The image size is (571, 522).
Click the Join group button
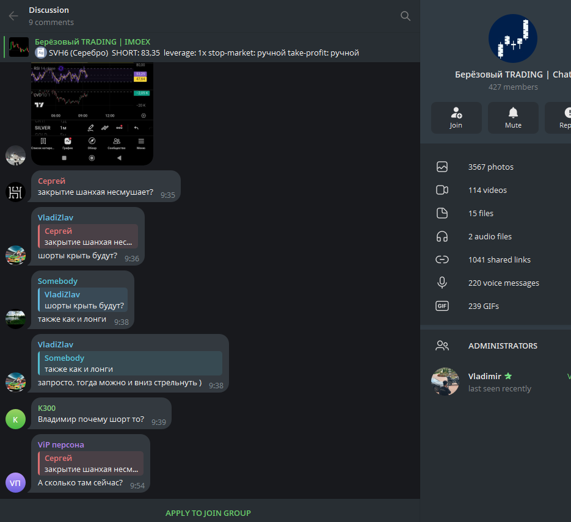(x=456, y=118)
